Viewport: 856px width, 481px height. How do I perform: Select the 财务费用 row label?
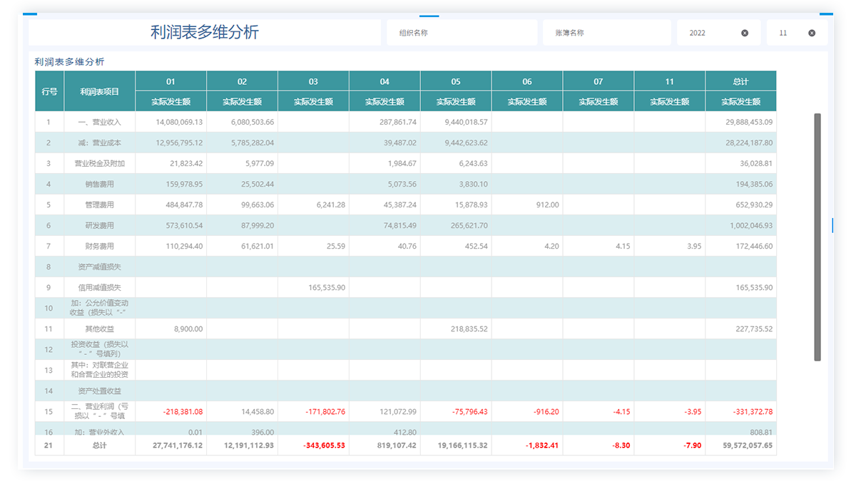pos(99,247)
